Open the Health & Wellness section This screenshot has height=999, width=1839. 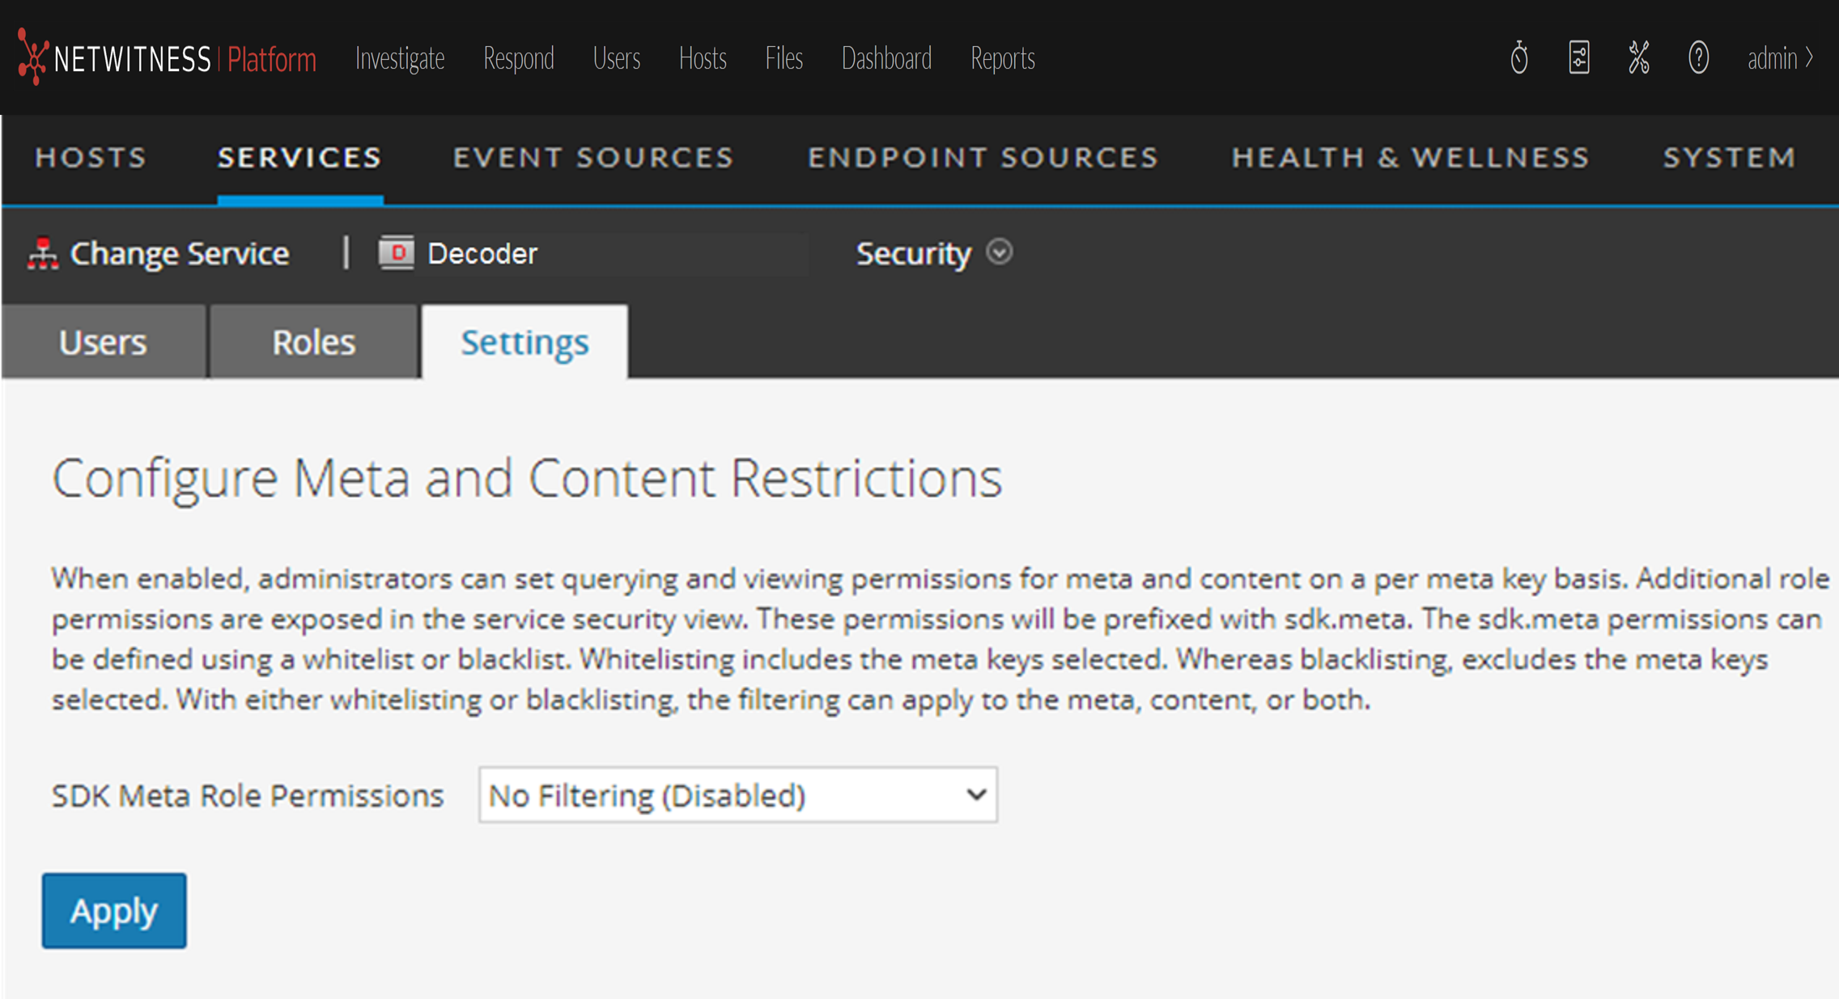1411,157
